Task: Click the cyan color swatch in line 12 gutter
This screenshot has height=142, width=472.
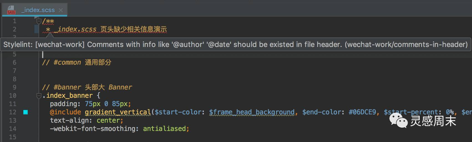Action: 26,112
